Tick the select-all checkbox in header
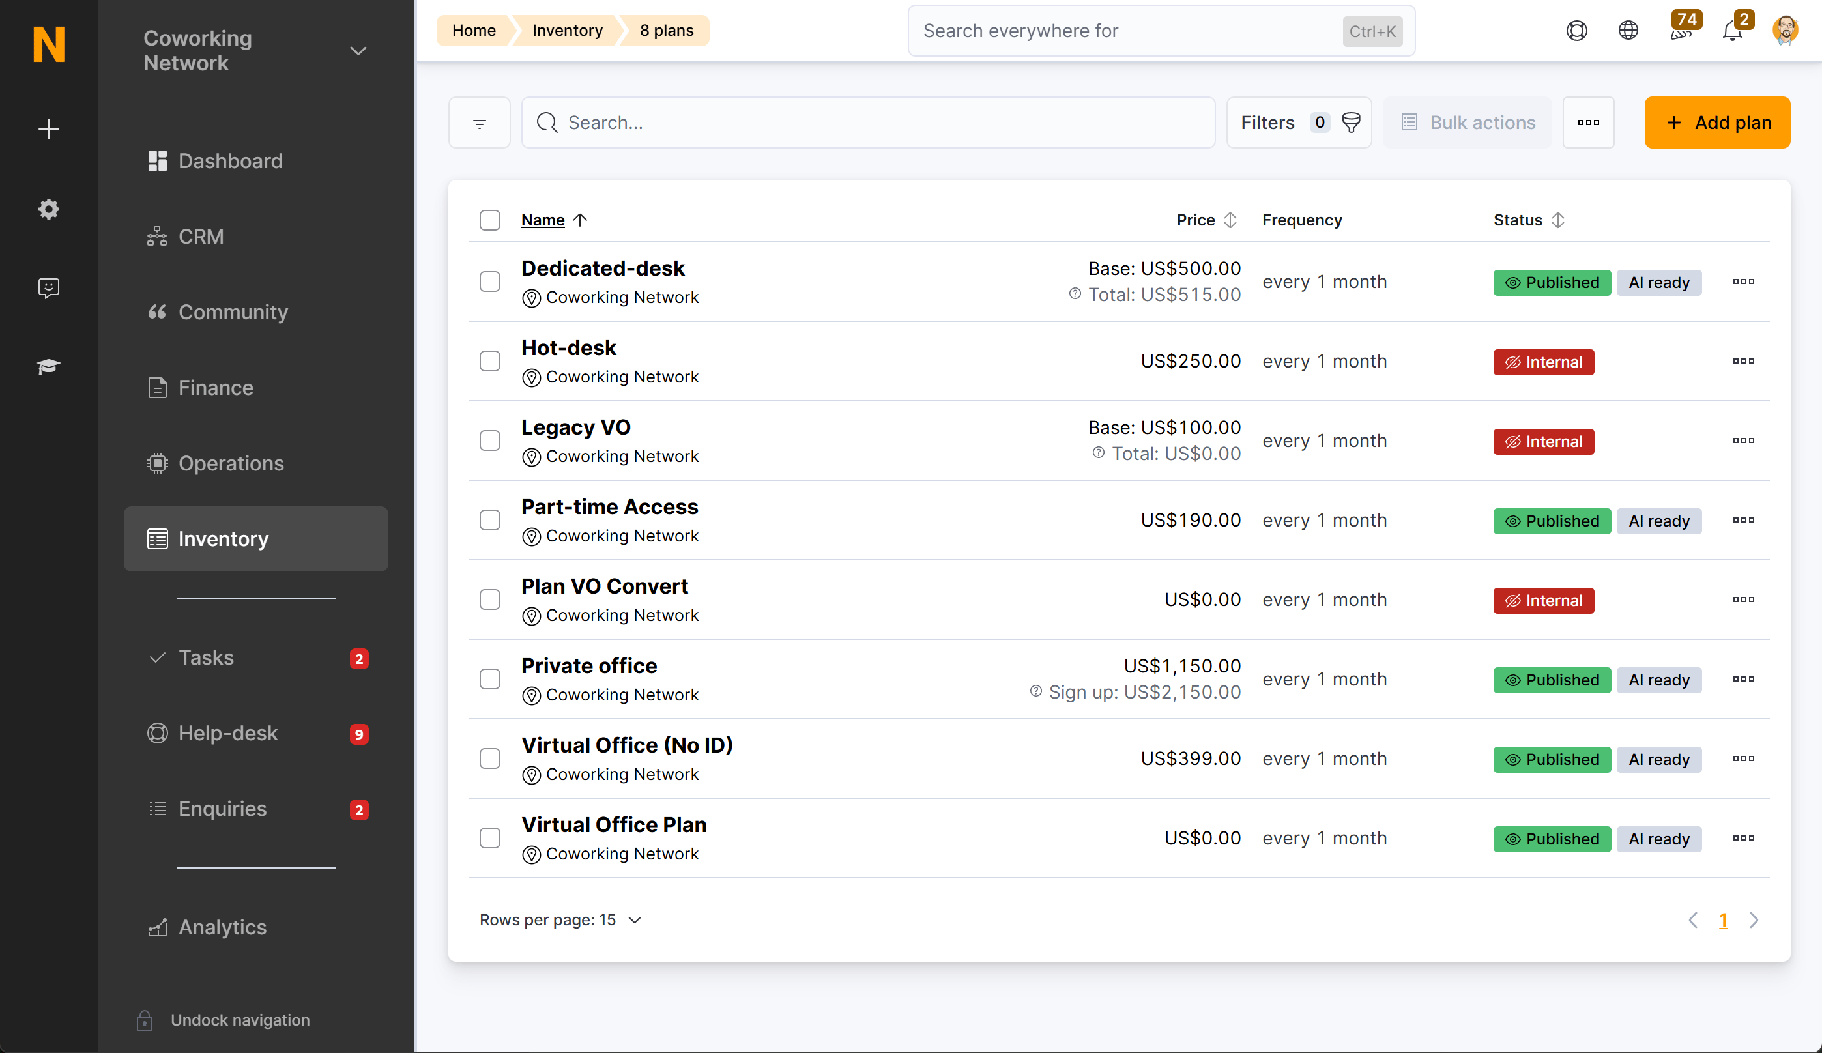Image resolution: width=1822 pixels, height=1053 pixels. [489, 220]
